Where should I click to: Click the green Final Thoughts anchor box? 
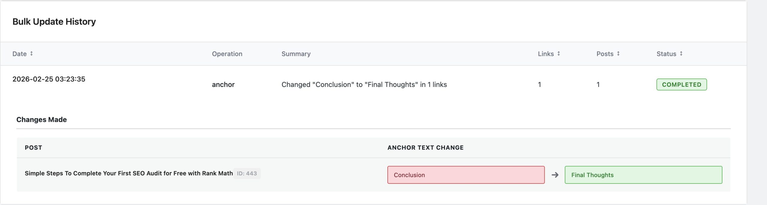pos(643,175)
